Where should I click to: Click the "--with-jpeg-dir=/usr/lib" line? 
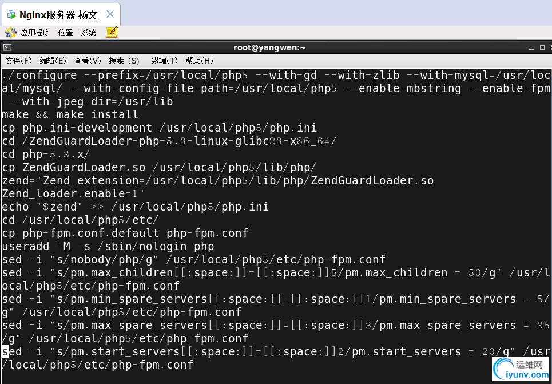click(x=90, y=101)
